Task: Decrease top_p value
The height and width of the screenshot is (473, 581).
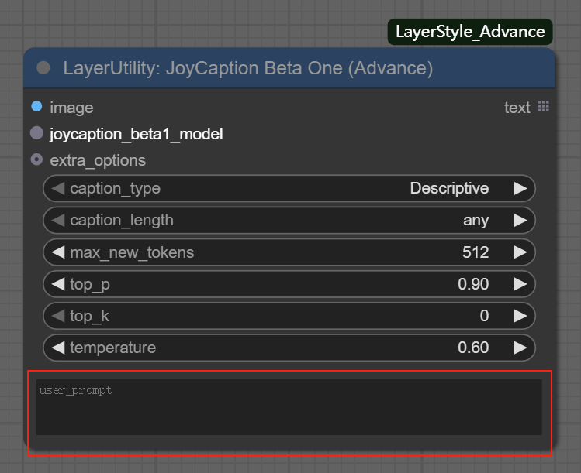Action: click(58, 284)
